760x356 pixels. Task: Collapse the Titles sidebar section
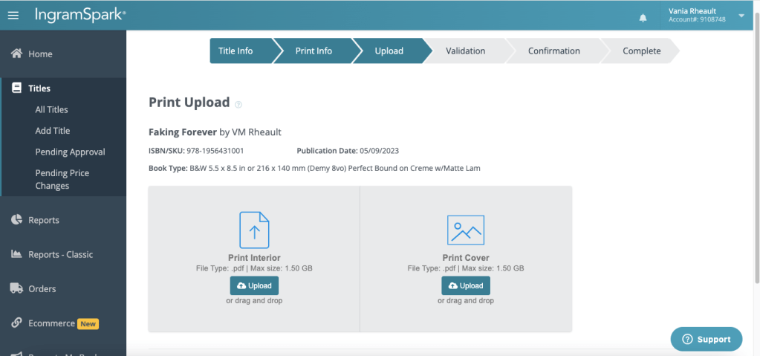[x=39, y=88]
